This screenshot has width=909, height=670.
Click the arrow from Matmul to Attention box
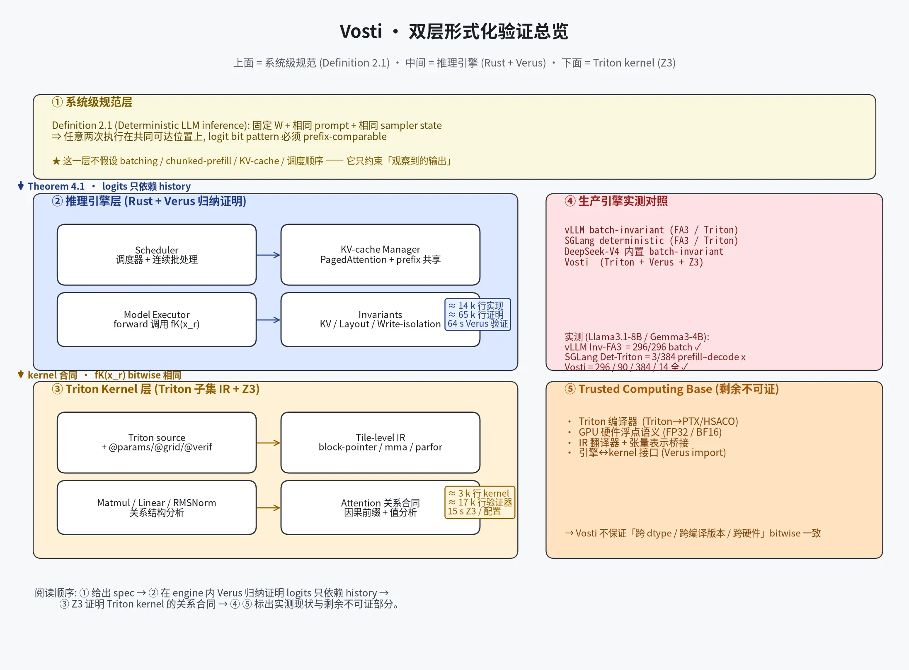coord(269,508)
